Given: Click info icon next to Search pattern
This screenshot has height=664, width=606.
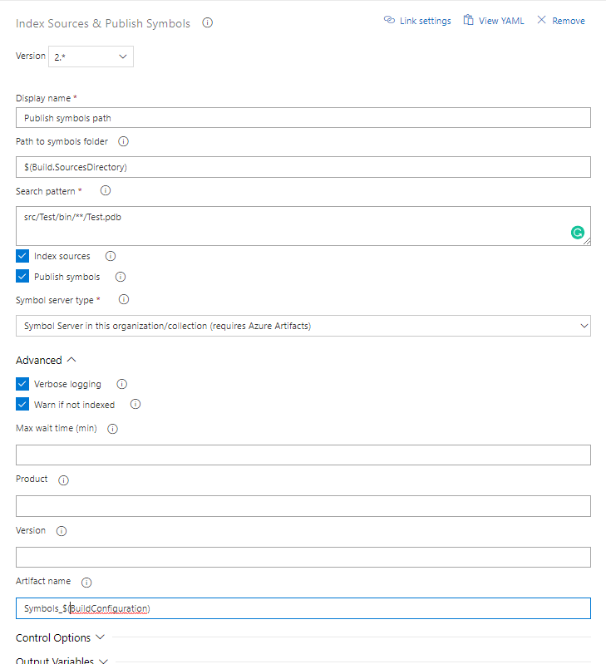Looking at the screenshot, I should pos(106,190).
